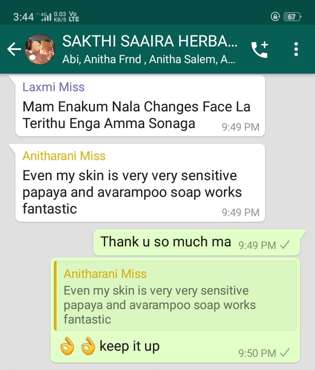This screenshot has width=315, height=370.
Task: Jump to quoted Anitharani Miss reply preview
Action: click(x=175, y=295)
